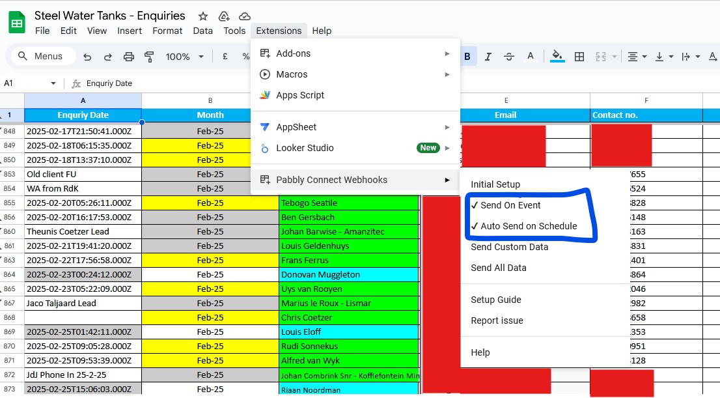Toggle strikethrough formatting
The height and width of the screenshot is (398, 720).
tap(509, 57)
